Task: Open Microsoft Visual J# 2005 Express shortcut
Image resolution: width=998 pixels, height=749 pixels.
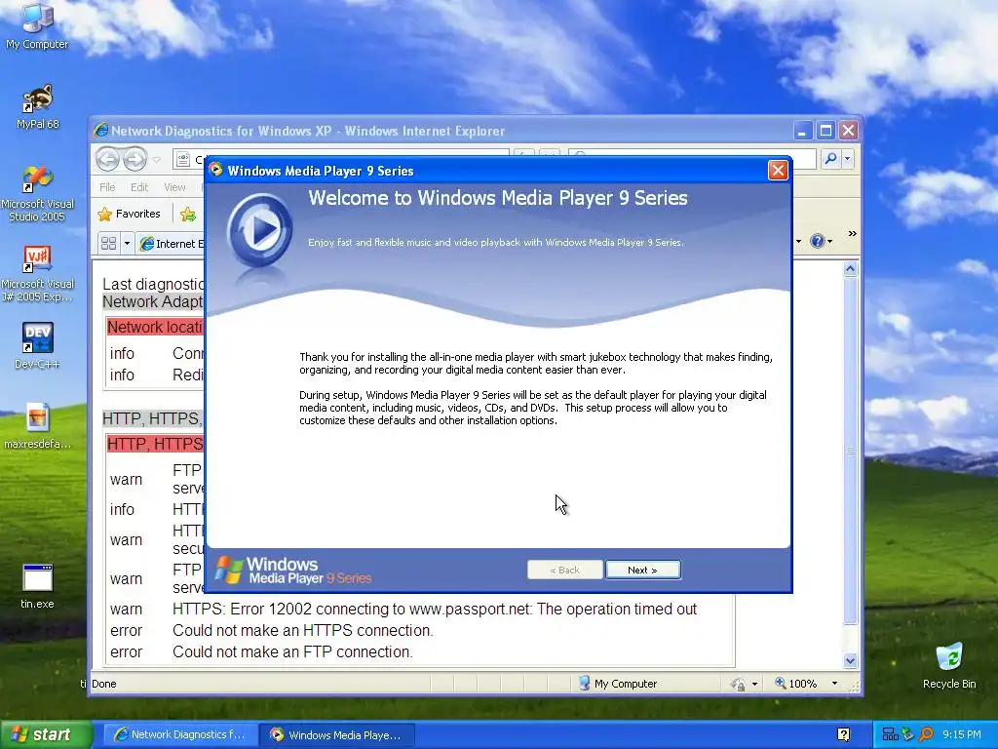Action: pos(38,274)
